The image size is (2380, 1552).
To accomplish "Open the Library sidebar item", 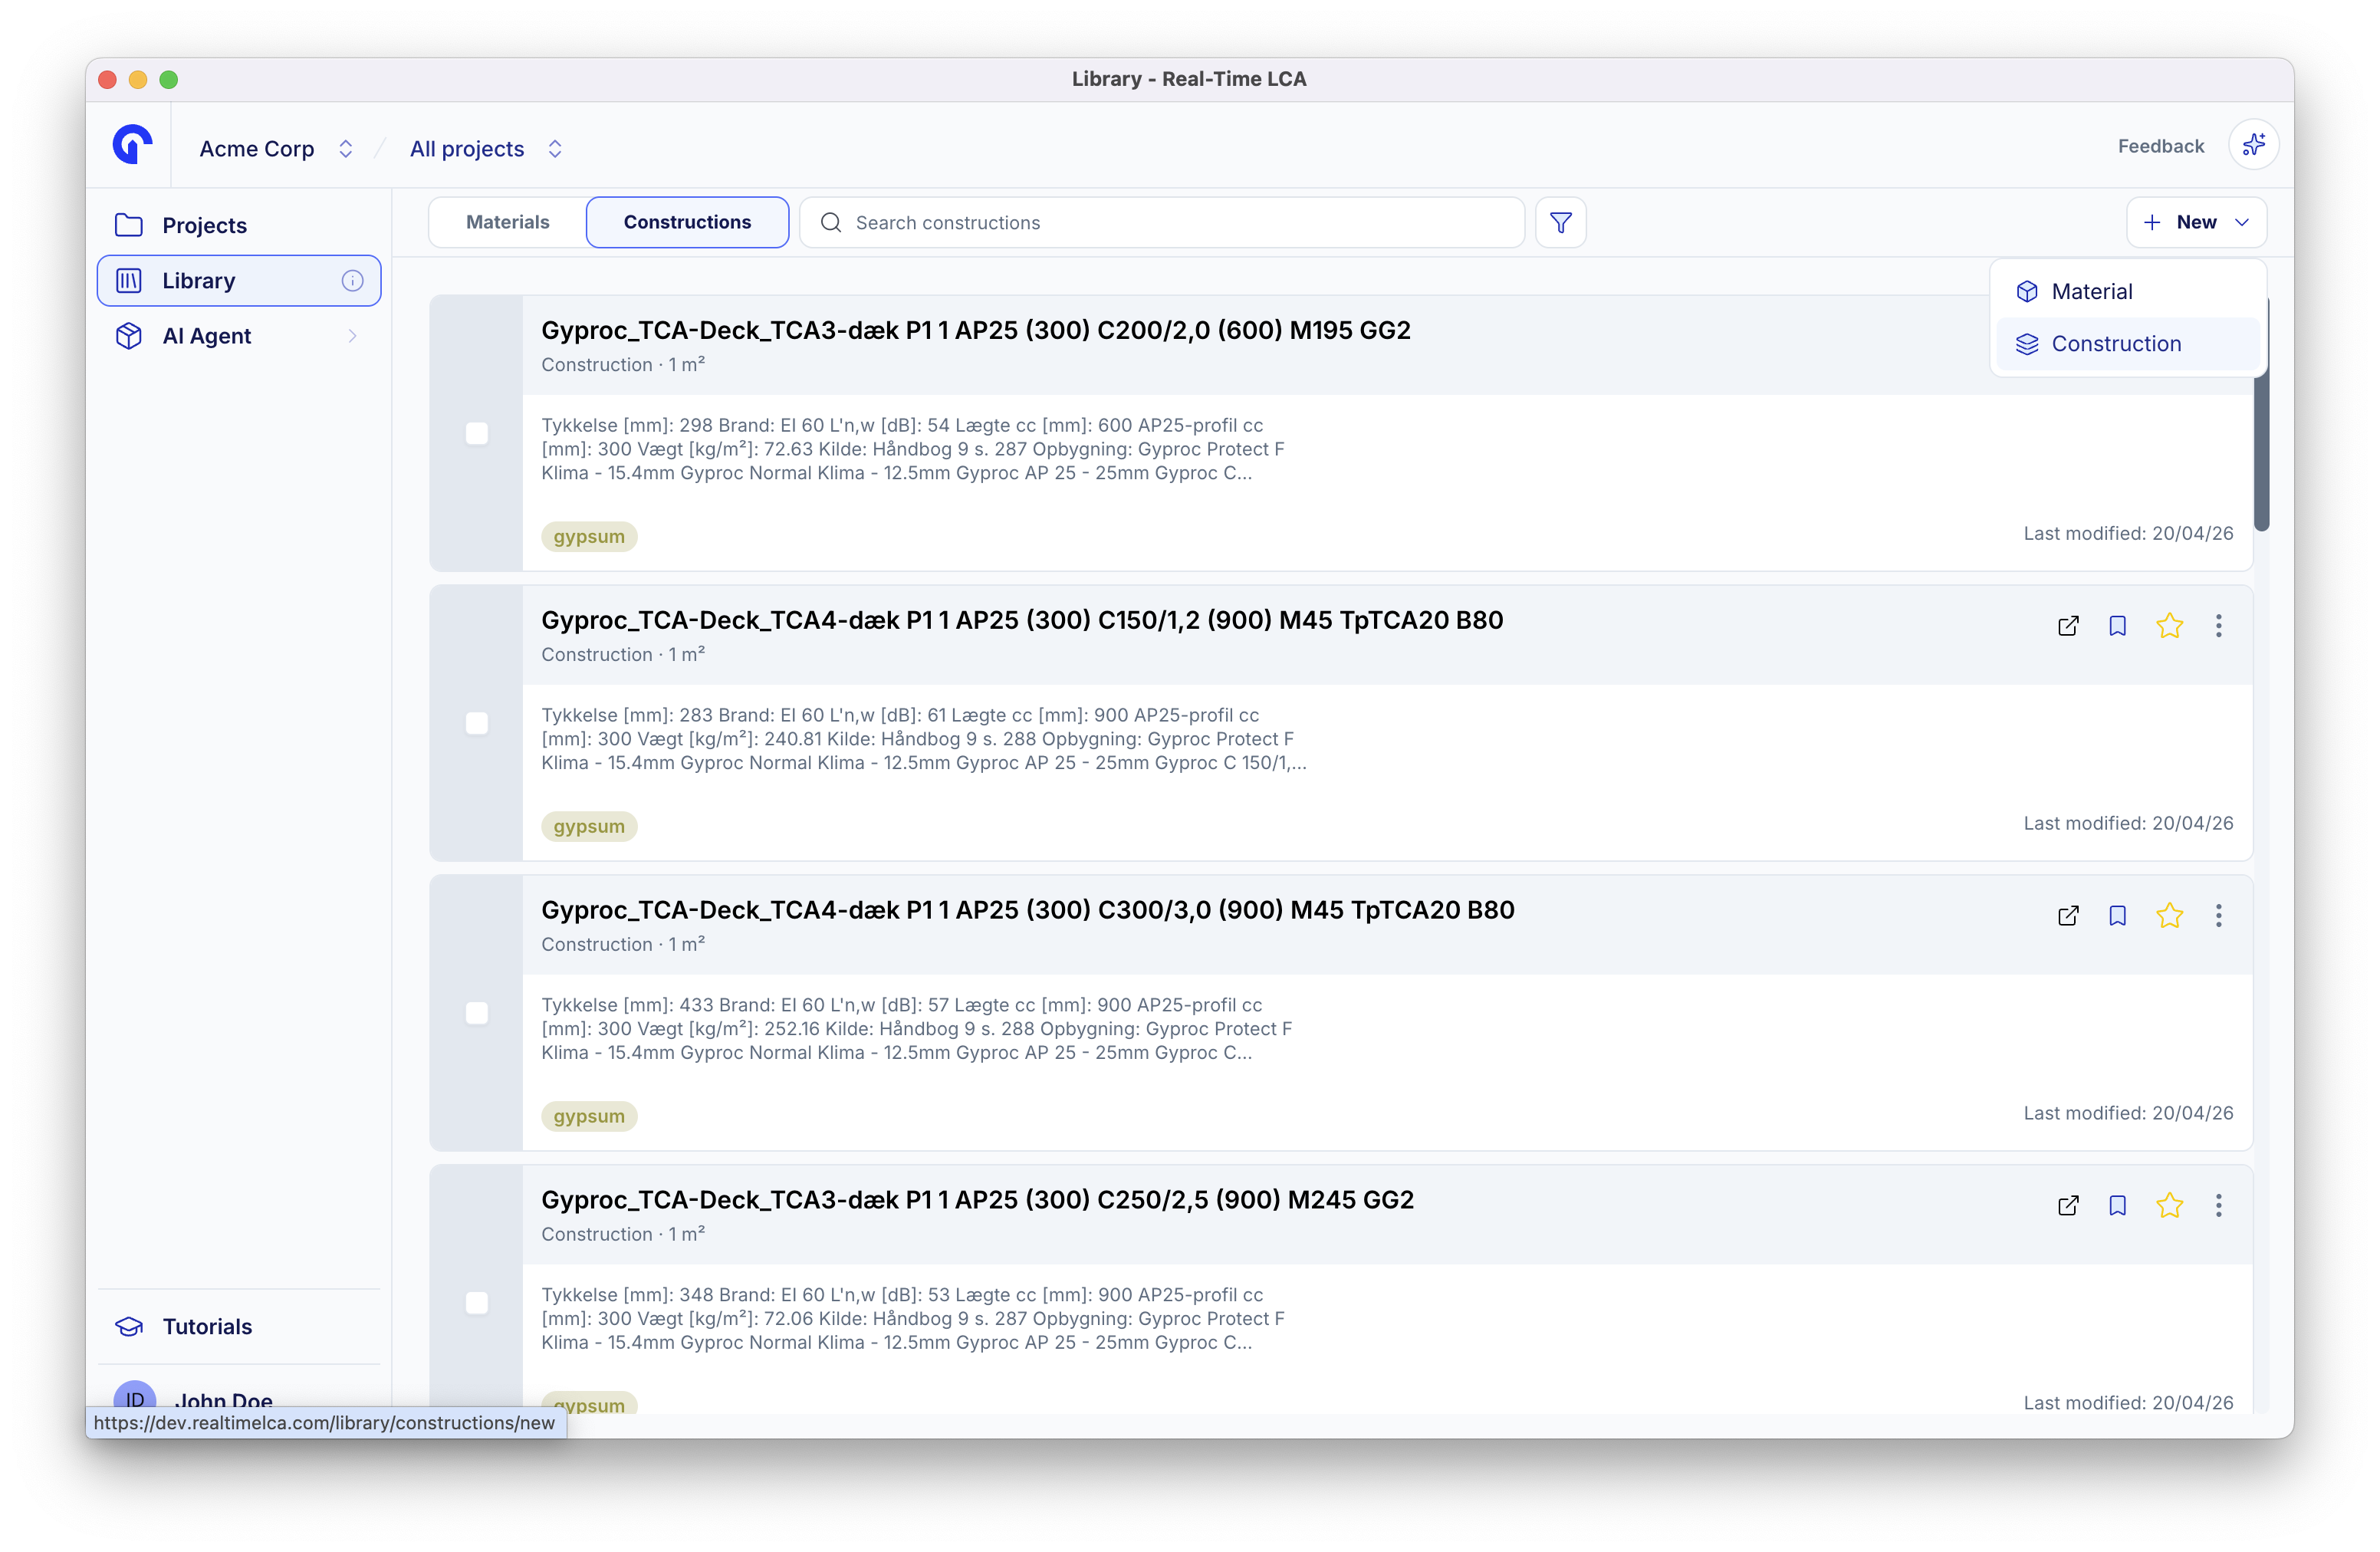I will click(x=238, y=281).
